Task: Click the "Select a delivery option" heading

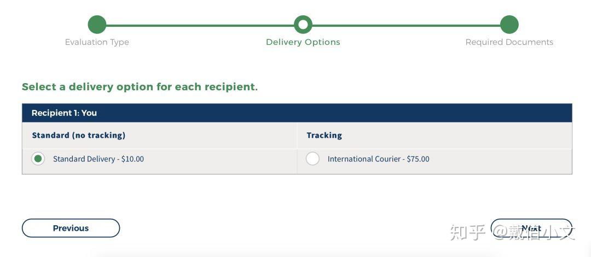Action: click(140, 87)
